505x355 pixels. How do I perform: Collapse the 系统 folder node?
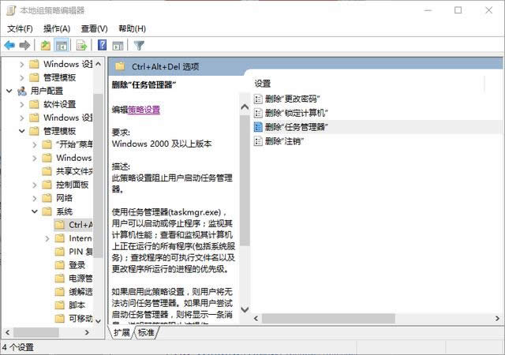(x=35, y=211)
